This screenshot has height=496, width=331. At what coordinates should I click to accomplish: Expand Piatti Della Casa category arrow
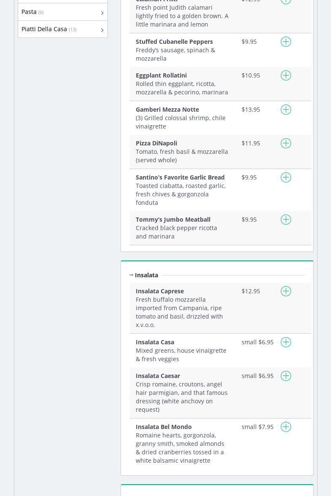coord(102,30)
